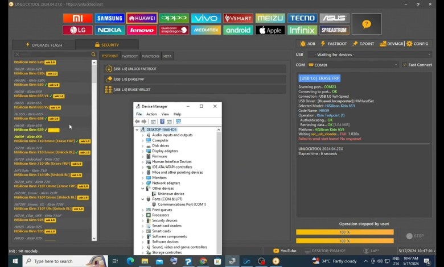
Task: Choose the Qualcomm Snapdragon chipset tile
Action: point(174,30)
